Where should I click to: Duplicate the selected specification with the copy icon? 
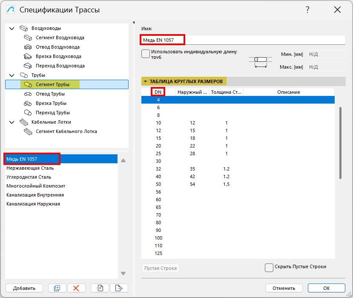[x=57, y=288]
